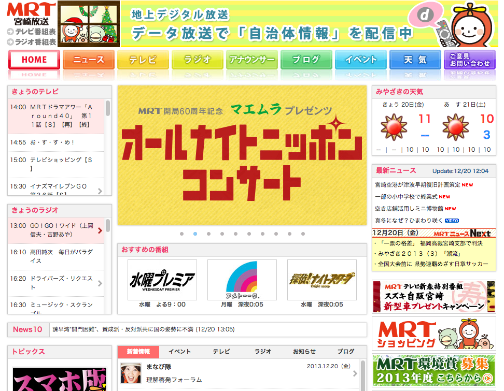Image resolution: width=504 pixels, height=391 pixels.
Task: Select the first carousel dot
Action: coord(182,234)
